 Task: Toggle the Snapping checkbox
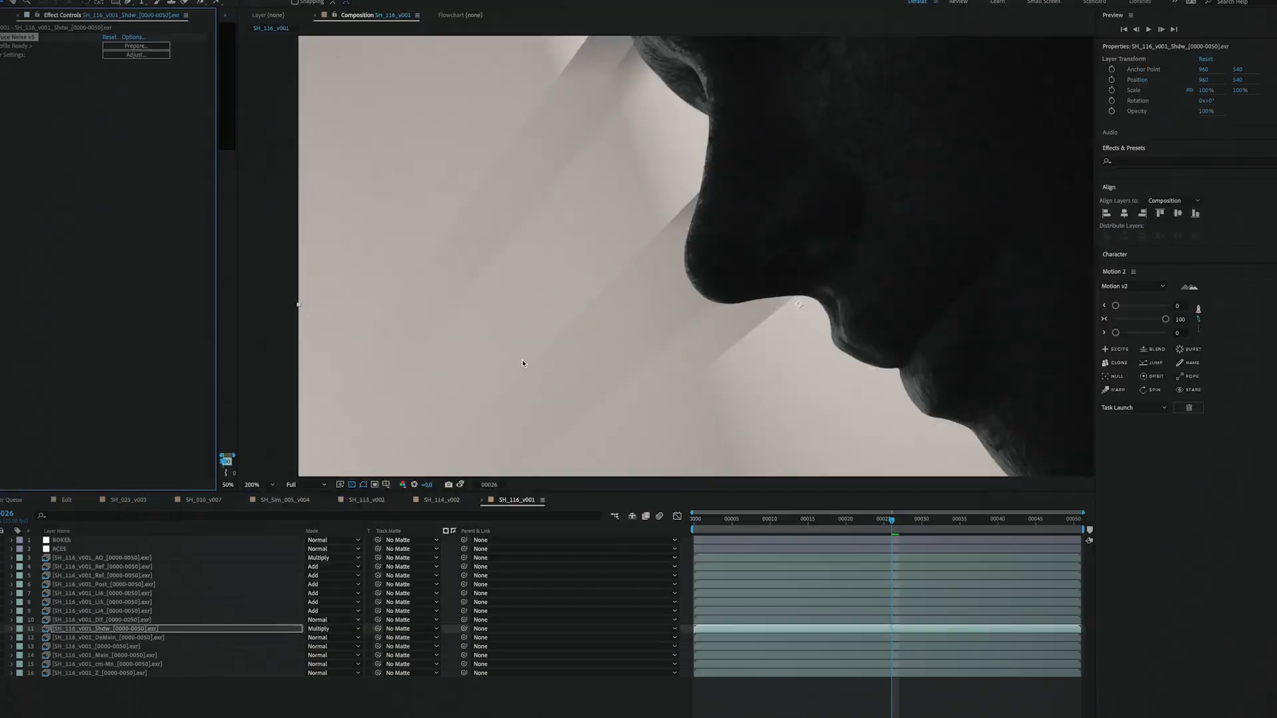[x=295, y=2]
